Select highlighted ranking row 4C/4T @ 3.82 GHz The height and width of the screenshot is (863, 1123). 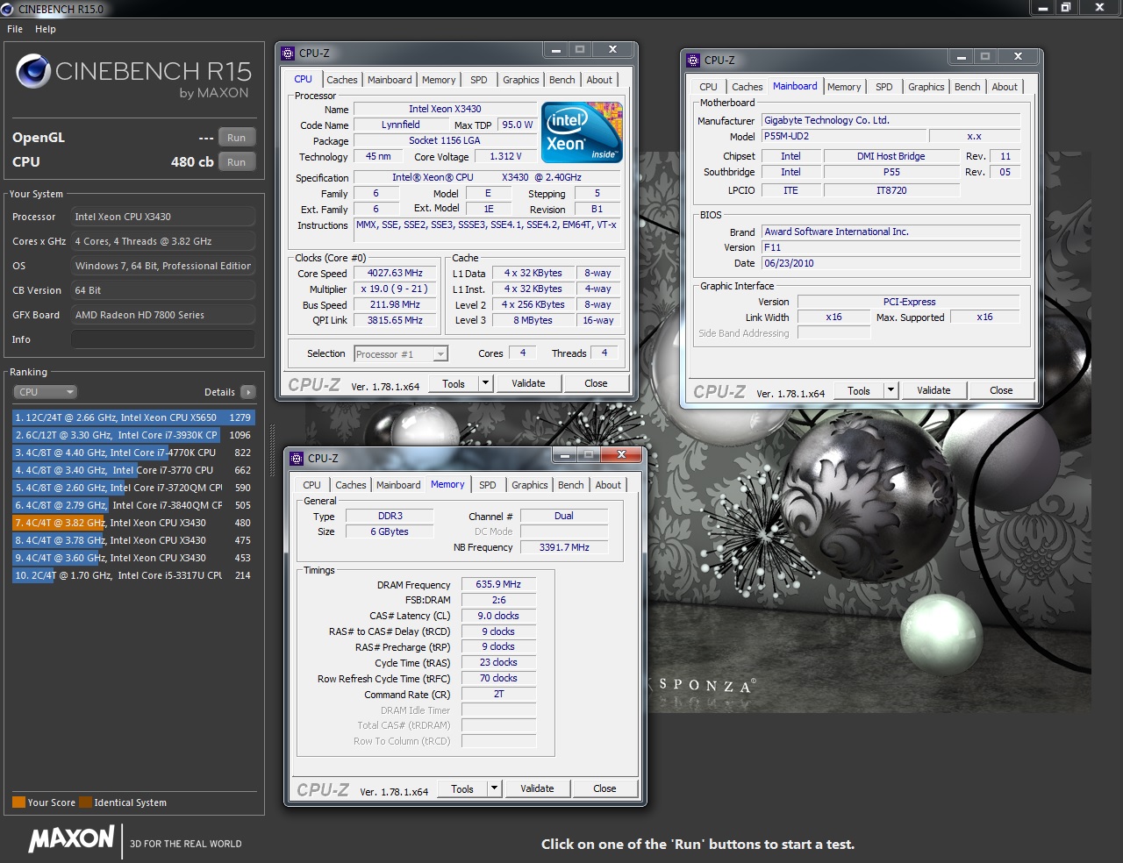pyautogui.click(x=133, y=523)
